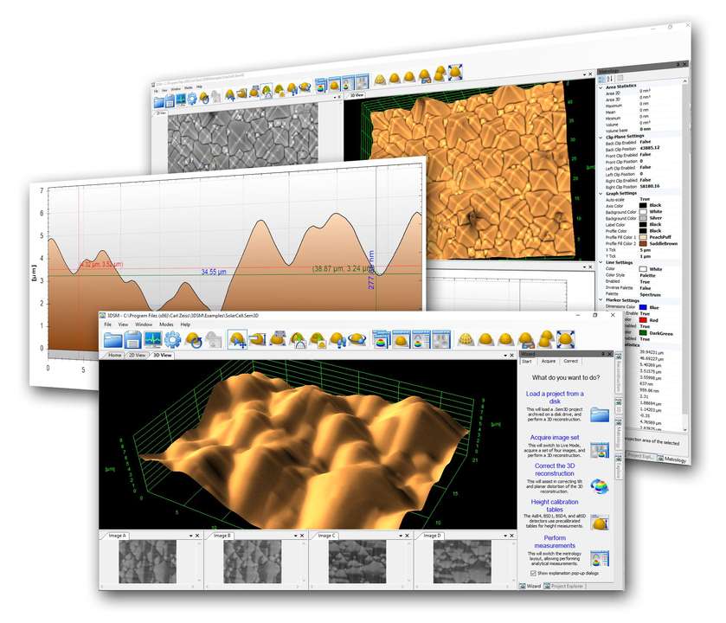Screen dimensions: 726x623
Task: Select the highlighted dome pointer tool icon
Action: point(237,340)
